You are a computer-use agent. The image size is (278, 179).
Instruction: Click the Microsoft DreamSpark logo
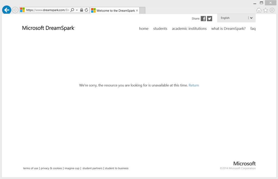(49, 28)
